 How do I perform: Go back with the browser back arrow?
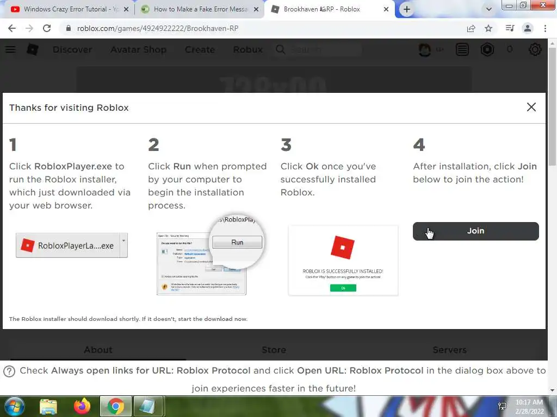[12, 28]
